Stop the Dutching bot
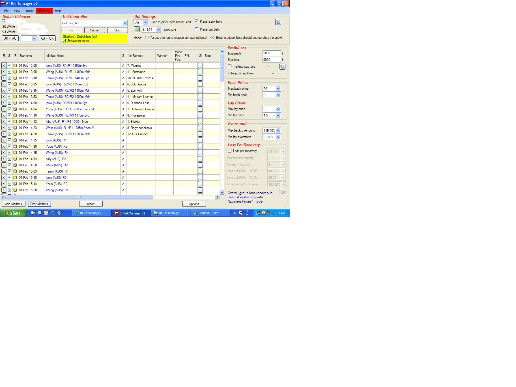Screen dimensions: 516x387 click(117, 30)
